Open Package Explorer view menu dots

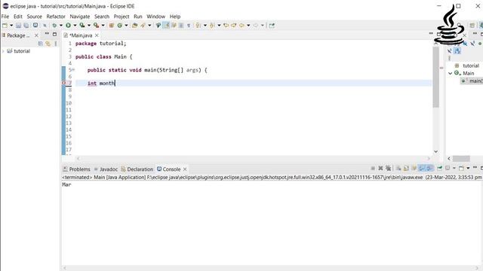(x=56, y=44)
